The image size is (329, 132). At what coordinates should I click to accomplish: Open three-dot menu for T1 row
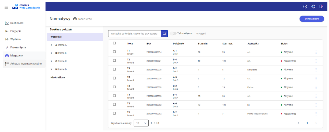click(316, 52)
